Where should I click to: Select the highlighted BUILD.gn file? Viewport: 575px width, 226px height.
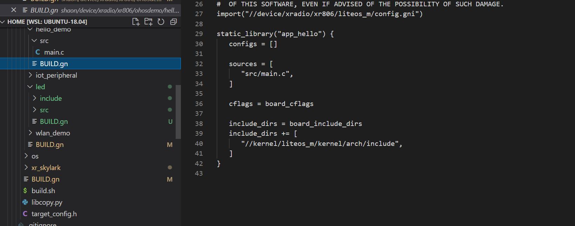coord(90,64)
